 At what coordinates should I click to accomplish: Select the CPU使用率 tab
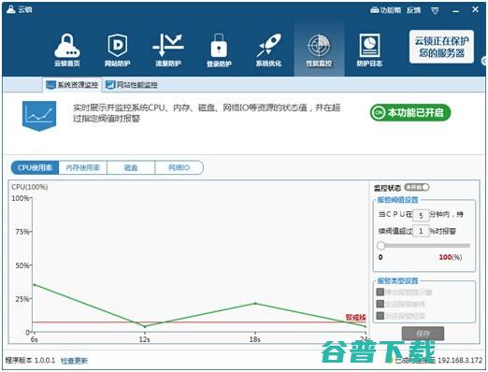pos(35,167)
